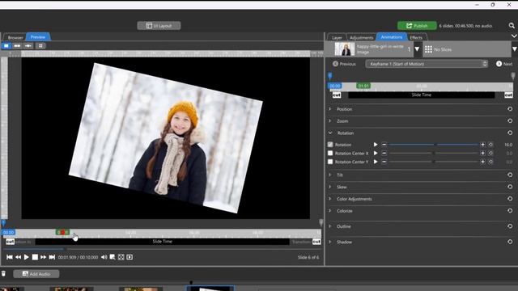Click the layer thumbnail of girl image
The height and width of the screenshot is (291, 518).
tap(345, 49)
